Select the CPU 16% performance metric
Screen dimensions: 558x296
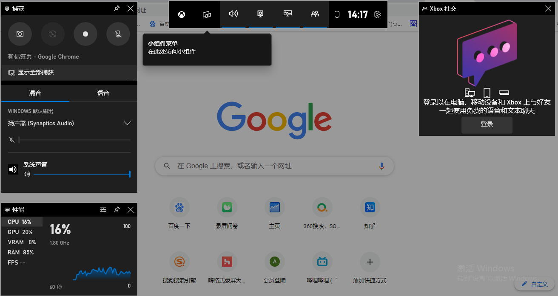point(22,222)
